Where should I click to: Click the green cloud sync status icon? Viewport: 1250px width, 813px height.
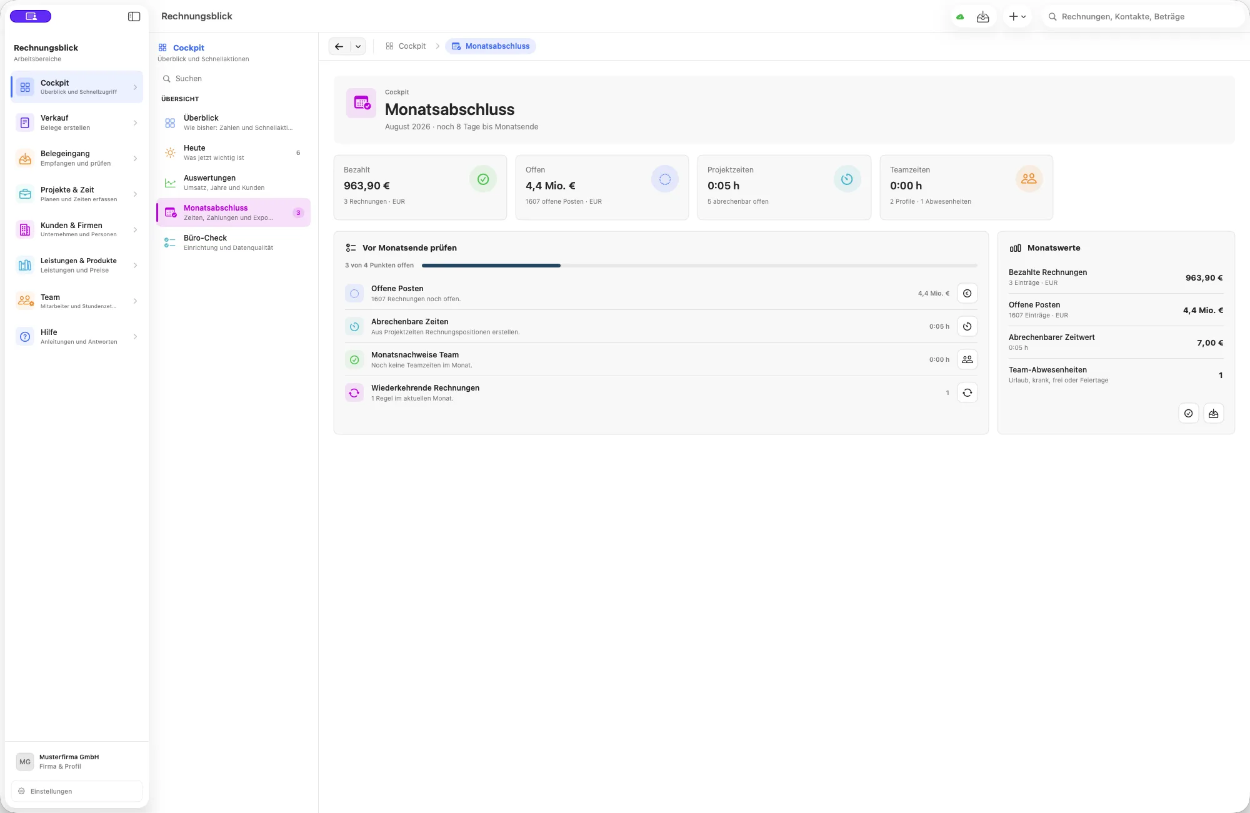(x=960, y=17)
